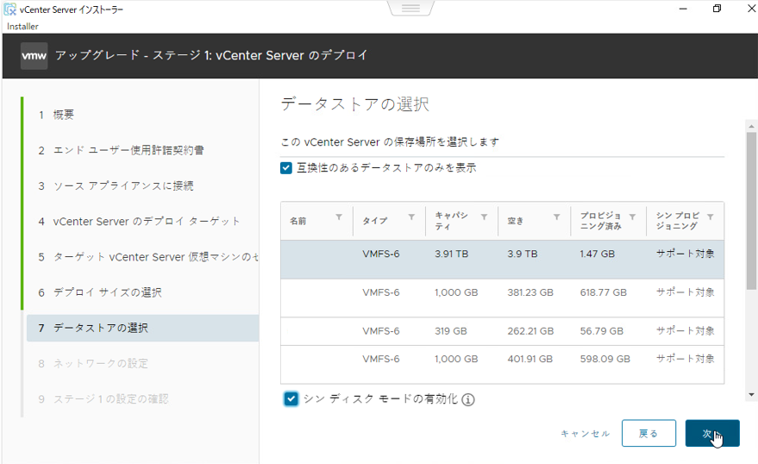Click the キャパシティ column filter icon
758x464 pixels.
pyautogui.click(x=484, y=216)
